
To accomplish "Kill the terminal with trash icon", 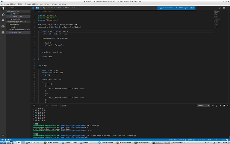I will [217, 106].
